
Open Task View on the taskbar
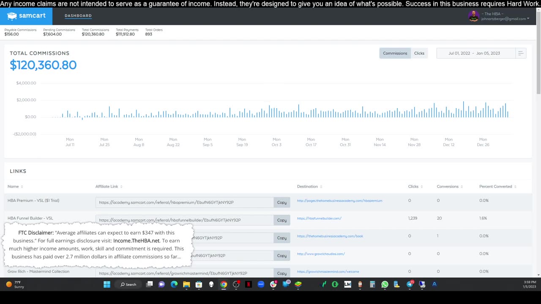tap(149, 284)
